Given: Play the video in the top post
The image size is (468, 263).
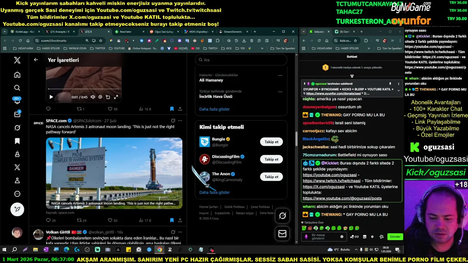Looking at the screenshot, I should pyautogui.click(x=51, y=97).
